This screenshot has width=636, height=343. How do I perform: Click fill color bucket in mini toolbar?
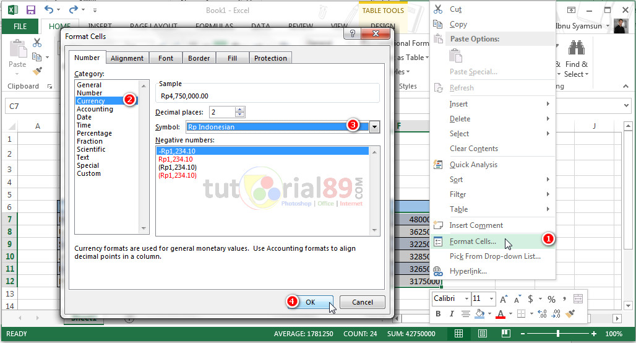tap(480, 313)
